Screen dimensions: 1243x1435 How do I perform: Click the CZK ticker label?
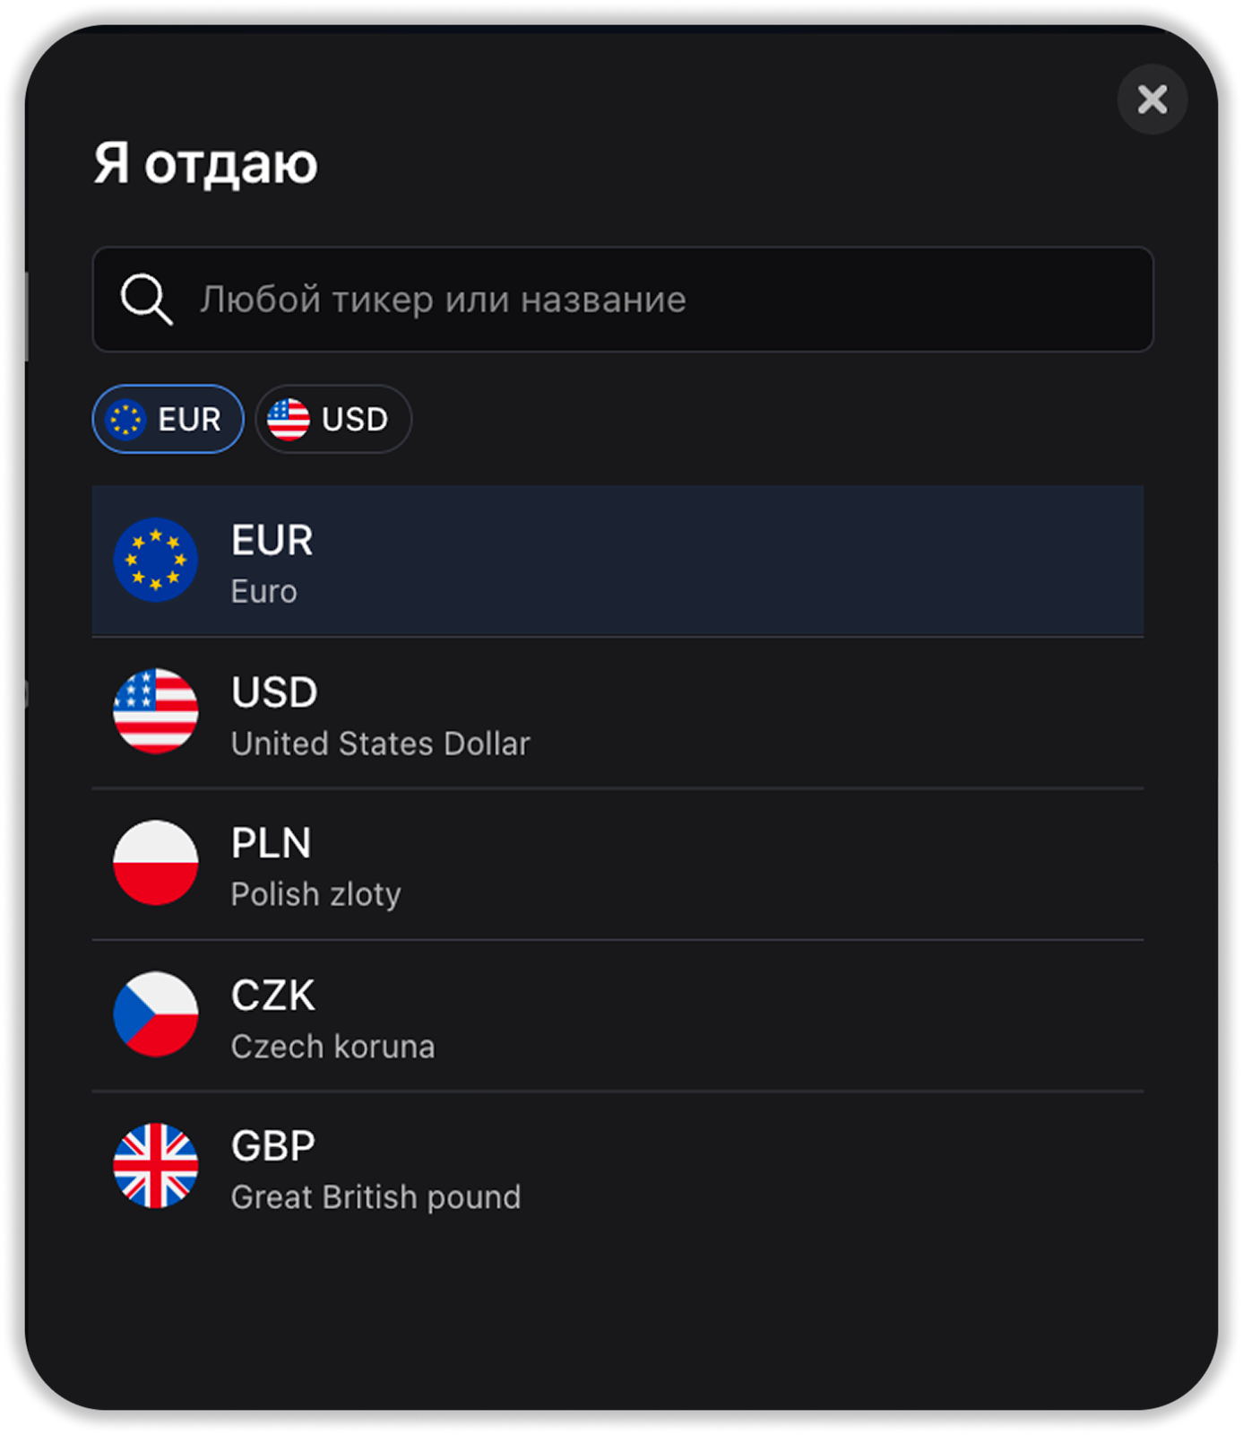click(273, 996)
